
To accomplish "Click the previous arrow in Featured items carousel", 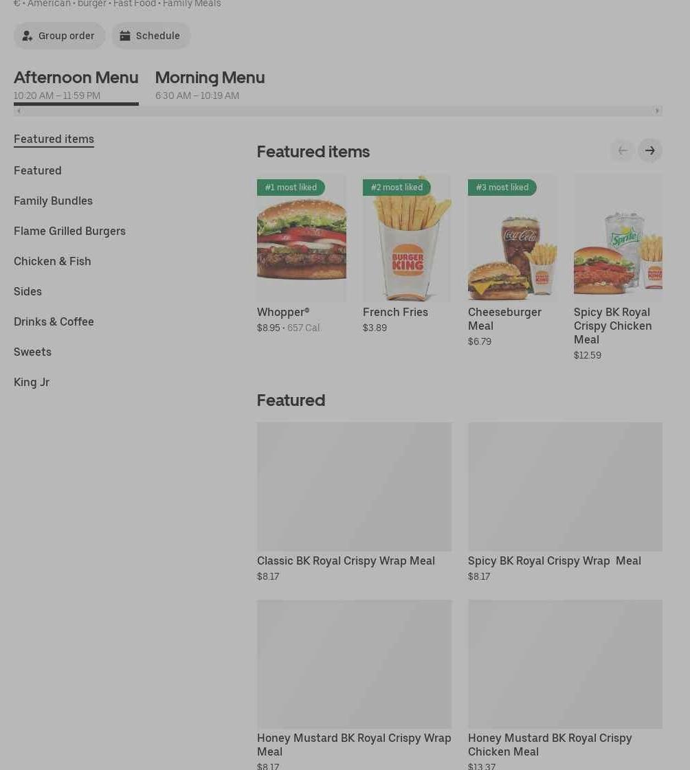I will (622, 150).
